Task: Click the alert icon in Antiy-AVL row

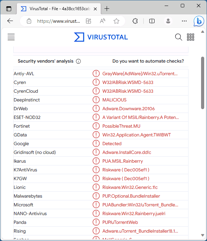Action: [96, 73]
